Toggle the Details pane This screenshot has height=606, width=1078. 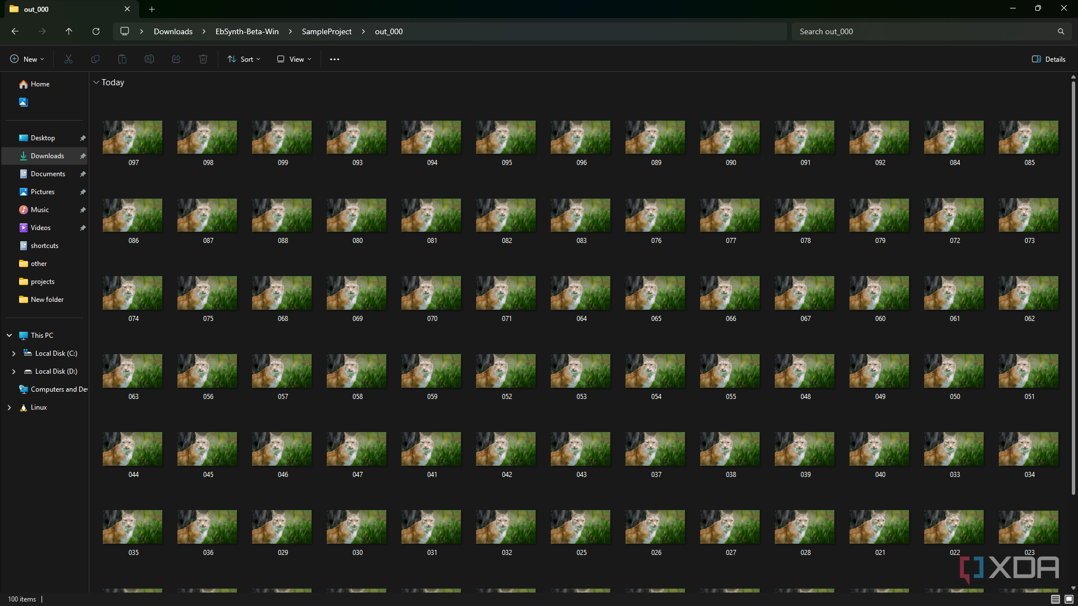1048,59
